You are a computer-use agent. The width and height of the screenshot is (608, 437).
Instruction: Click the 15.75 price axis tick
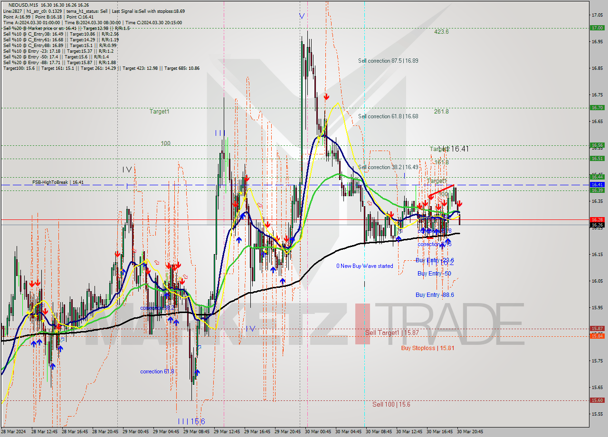[597, 361]
